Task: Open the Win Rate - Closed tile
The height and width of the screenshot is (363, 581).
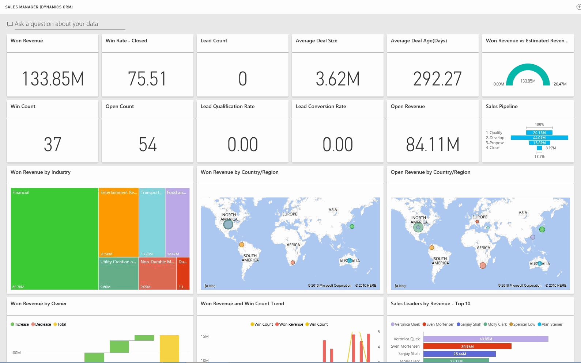Action: coord(148,66)
